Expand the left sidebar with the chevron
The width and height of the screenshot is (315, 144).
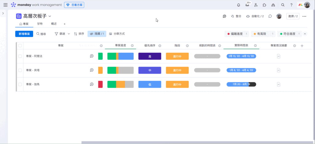(x=3, y=13)
